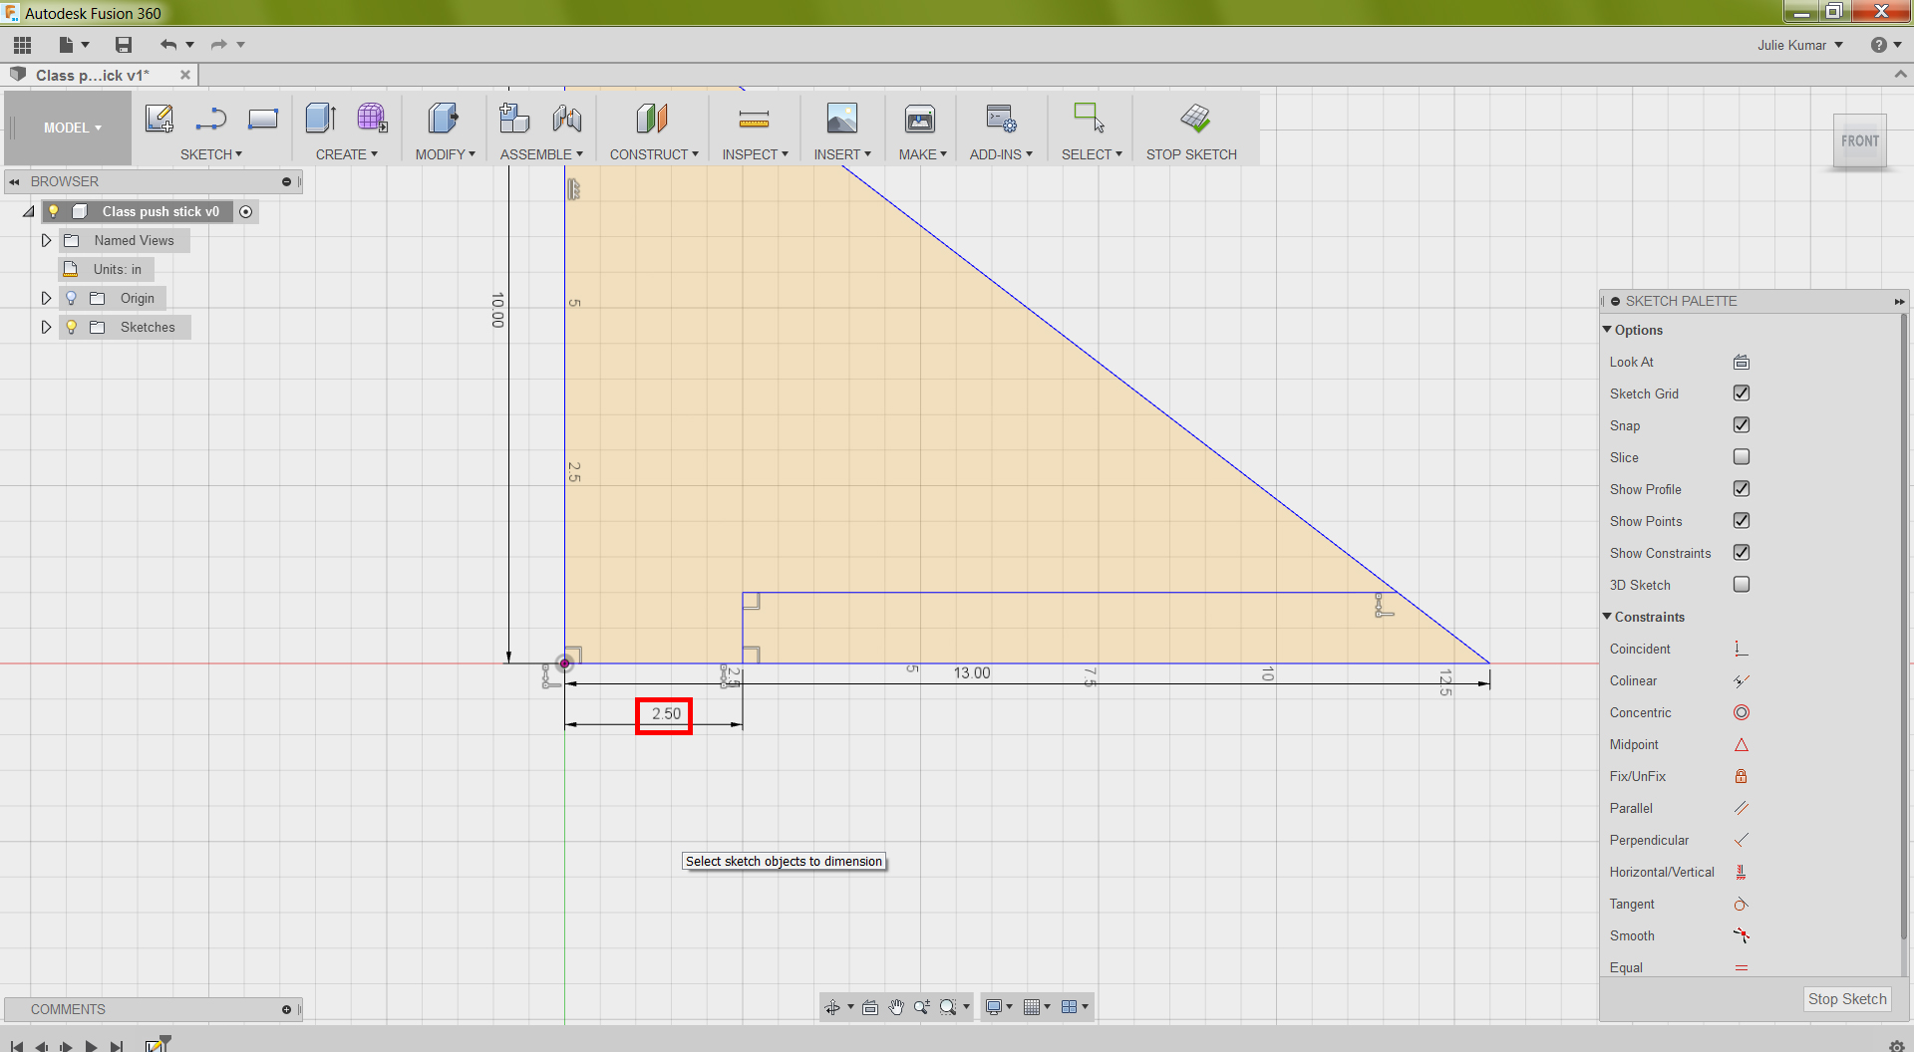Select the Line sketch tool icon

(211, 119)
